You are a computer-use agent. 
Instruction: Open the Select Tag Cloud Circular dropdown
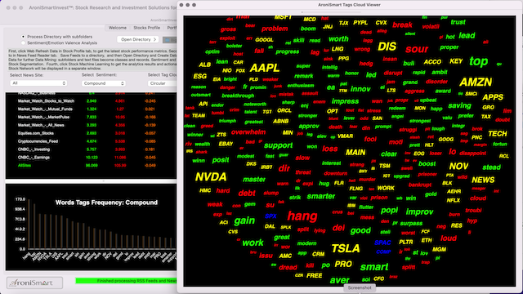[x=162, y=83]
